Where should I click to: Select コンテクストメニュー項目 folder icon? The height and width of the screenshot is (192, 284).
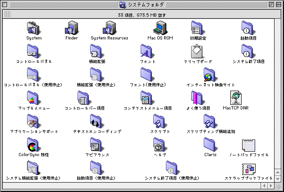tap(147, 98)
